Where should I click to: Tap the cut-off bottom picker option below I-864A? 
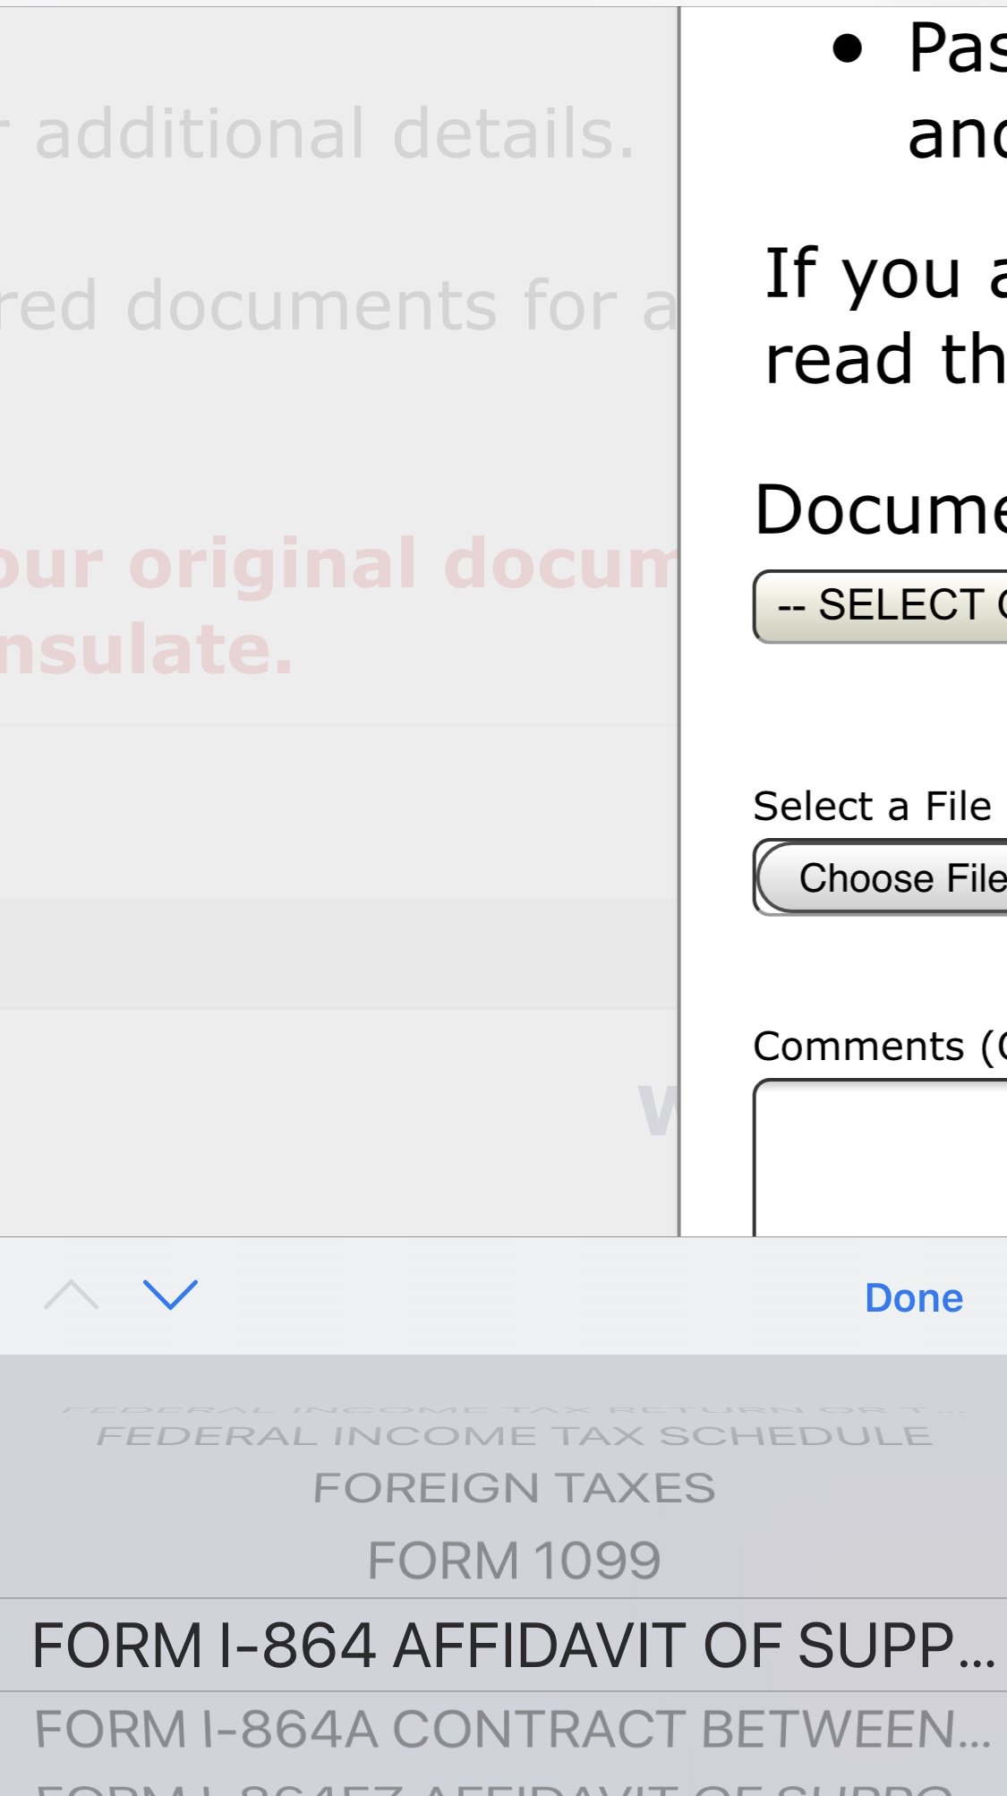514,1787
